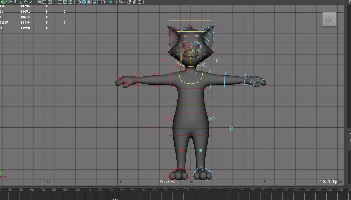Toggle the viewport Grid display

pyautogui.click(x=39, y=2)
